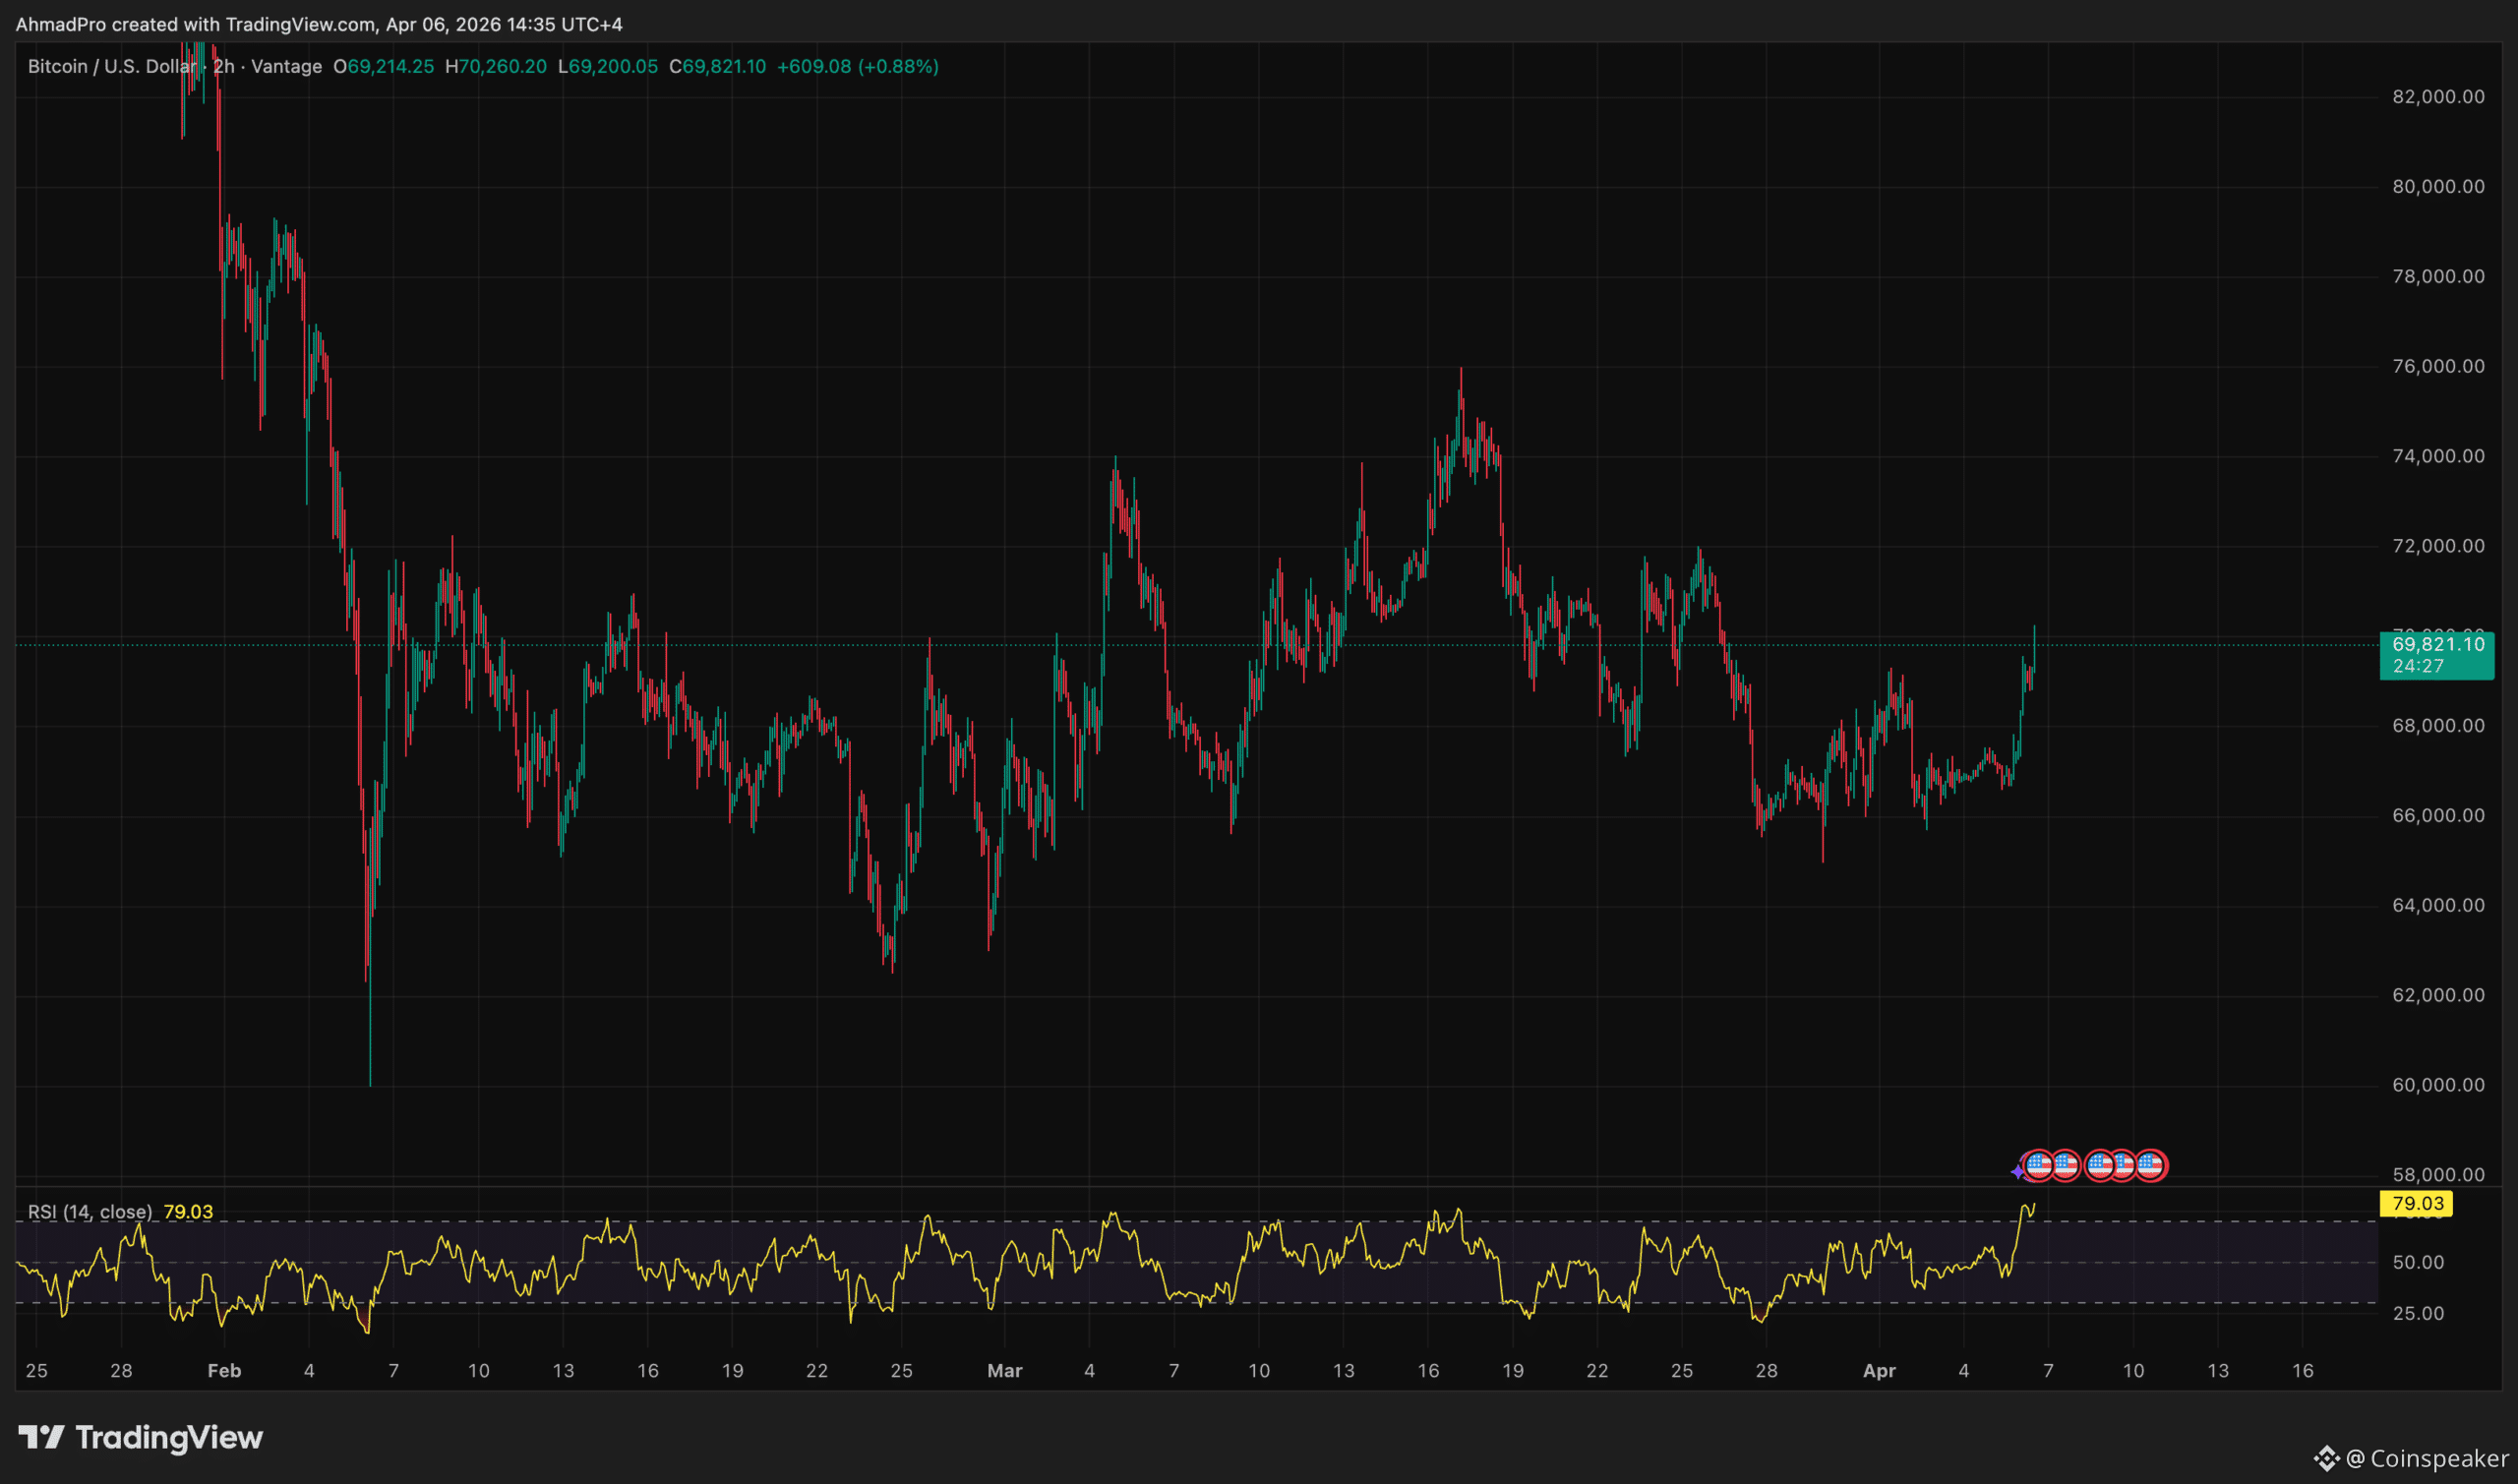
Task: Click the purple sparkle marker beside the flags
Action: [2018, 1171]
